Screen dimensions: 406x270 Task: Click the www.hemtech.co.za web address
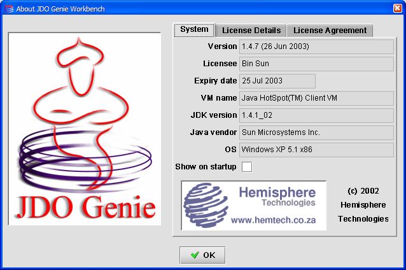[x=273, y=220]
